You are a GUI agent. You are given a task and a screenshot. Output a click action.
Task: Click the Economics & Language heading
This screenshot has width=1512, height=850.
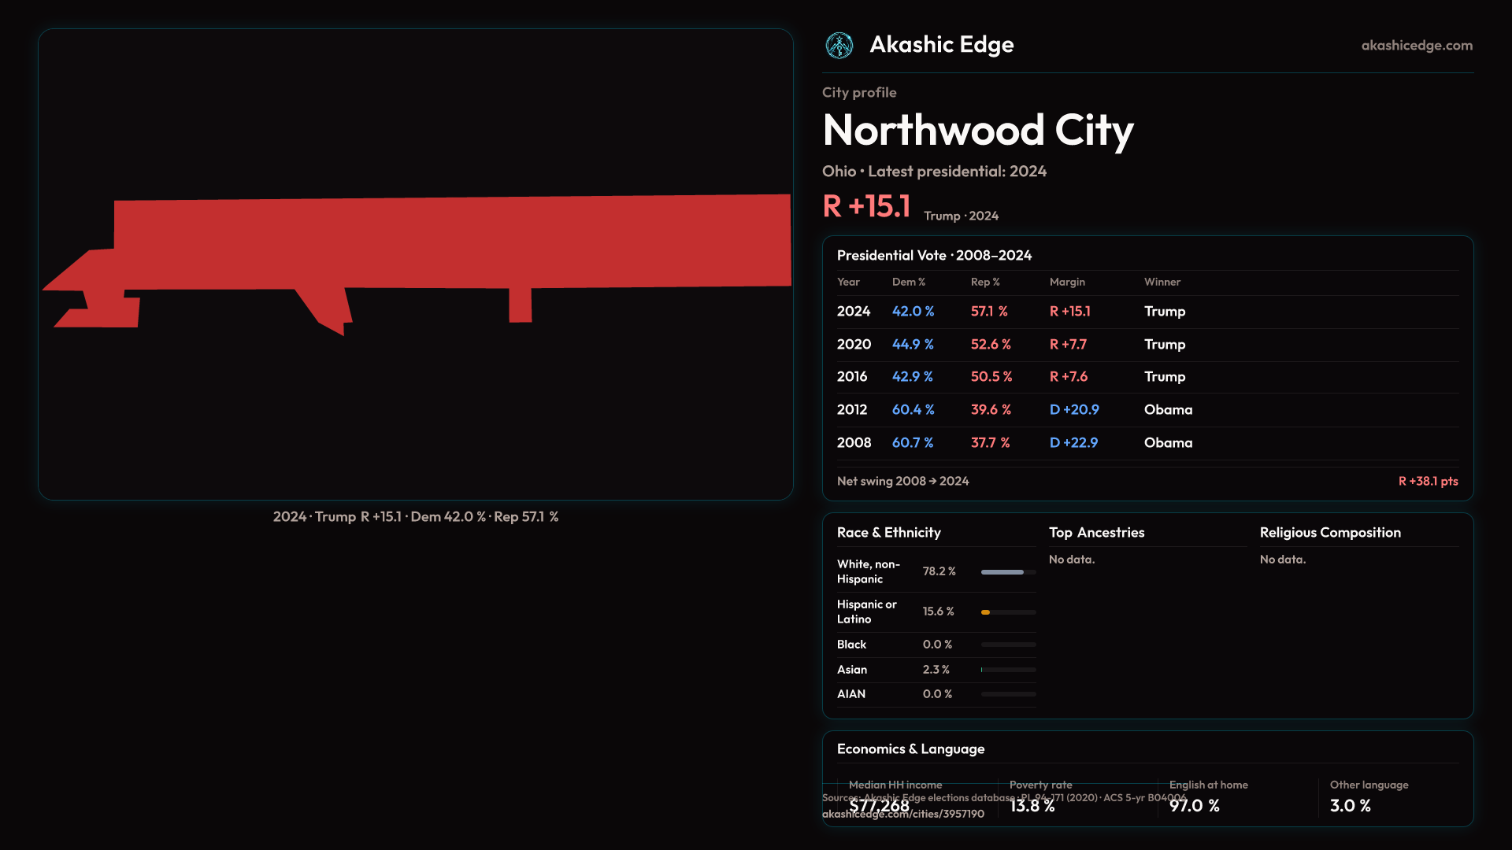click(910, 749)
